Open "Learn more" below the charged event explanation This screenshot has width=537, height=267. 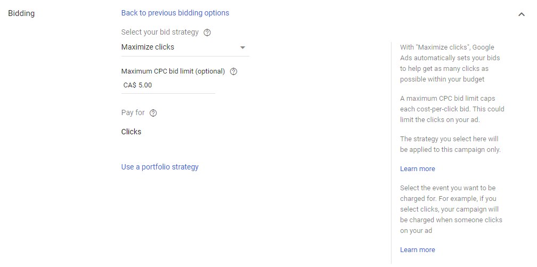418,250
